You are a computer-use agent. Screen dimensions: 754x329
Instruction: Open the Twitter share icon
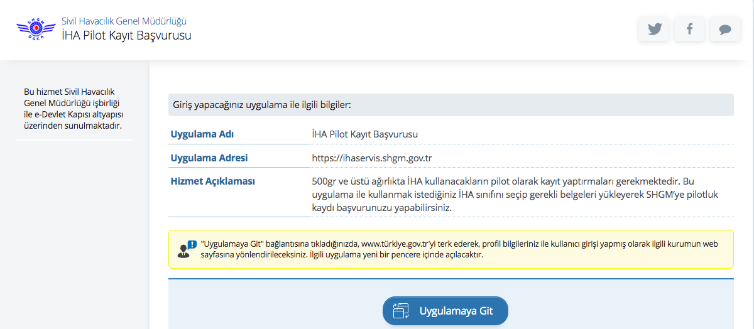(x=654, y=29)
